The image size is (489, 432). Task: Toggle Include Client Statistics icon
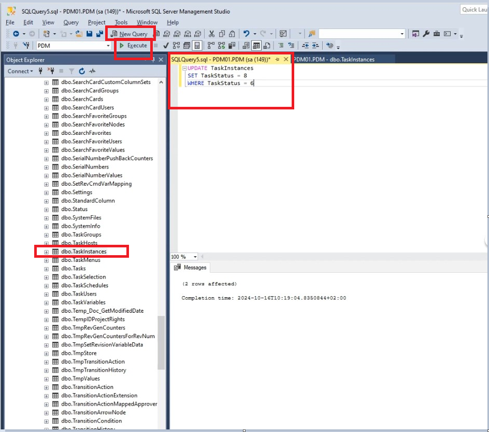232,46
